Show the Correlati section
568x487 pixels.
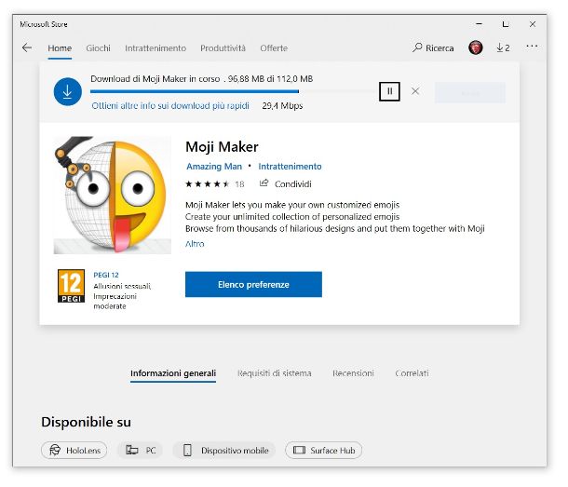pyautogui.click(x=412, y=373)
